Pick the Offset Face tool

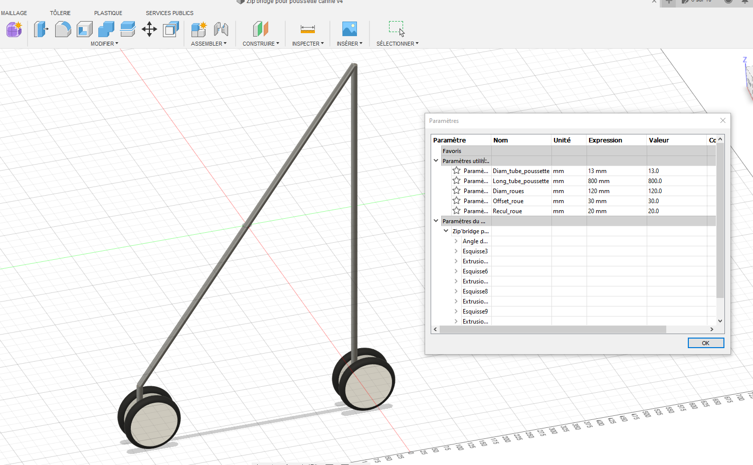coord(127,30)
